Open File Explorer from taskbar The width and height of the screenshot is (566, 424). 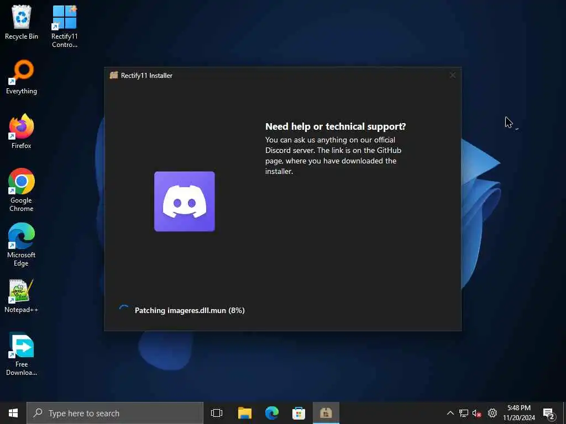[x=245, y=413]
